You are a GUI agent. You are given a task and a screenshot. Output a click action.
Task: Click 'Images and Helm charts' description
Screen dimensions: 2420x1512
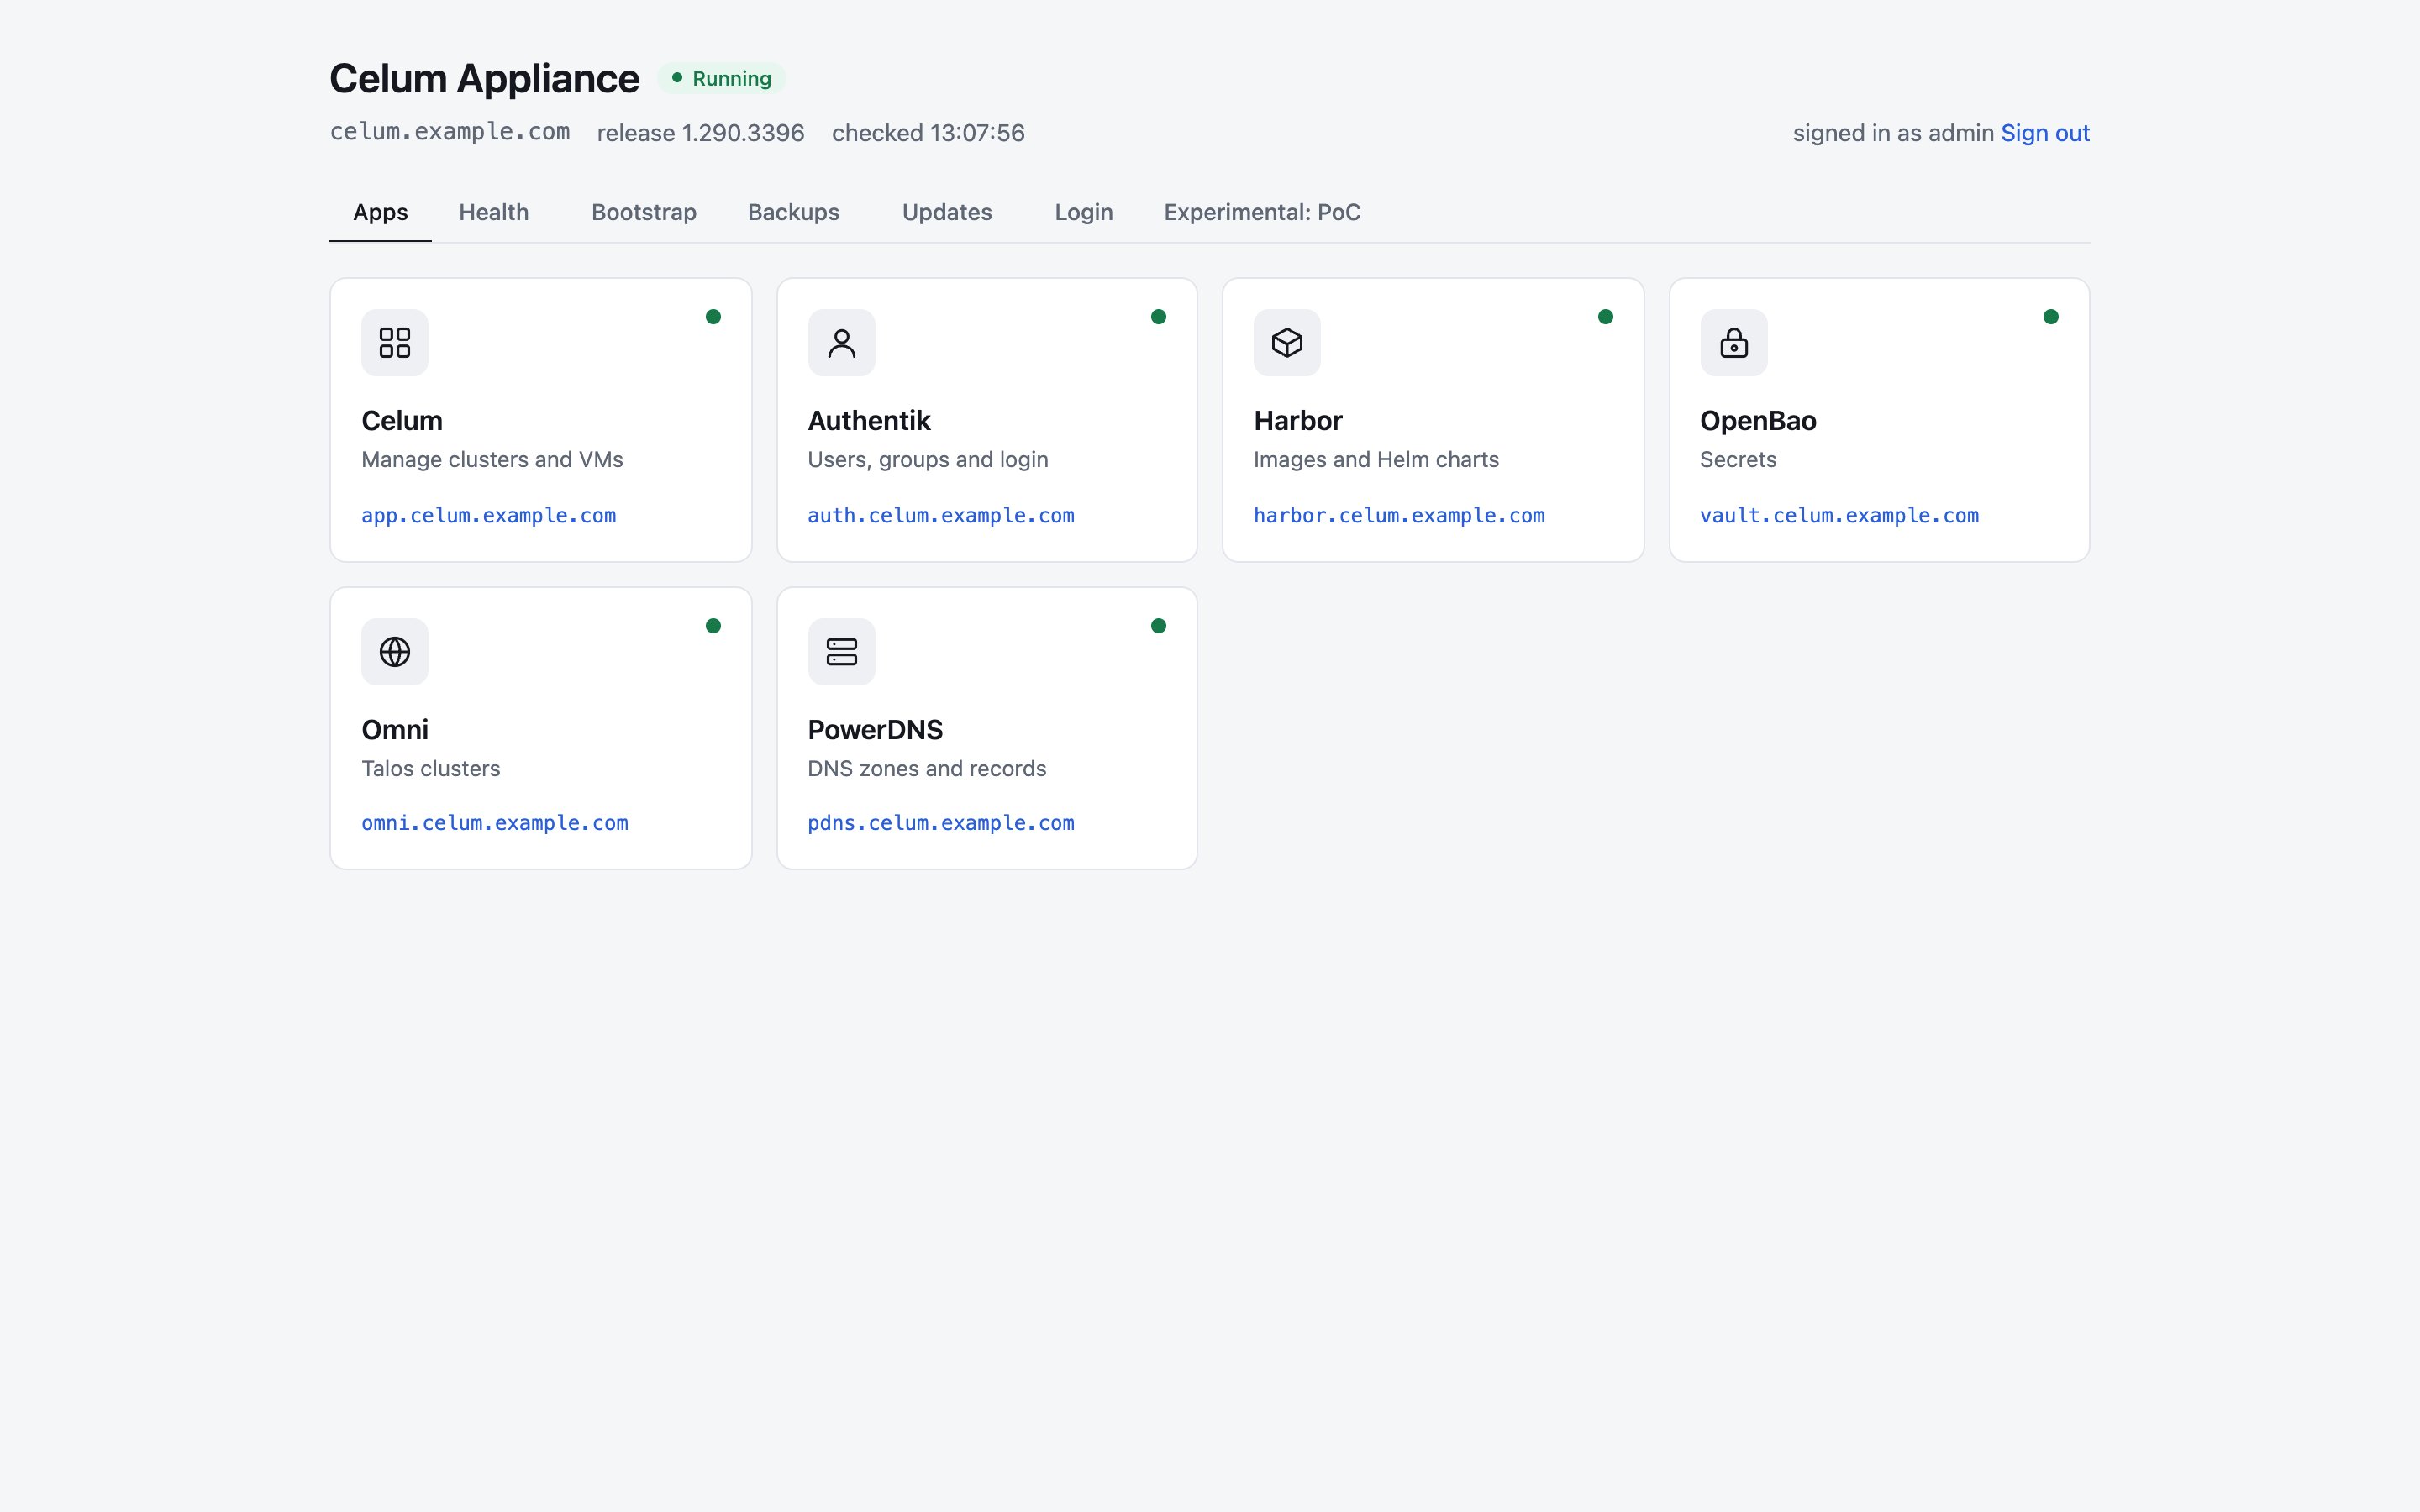(1376, 460)
